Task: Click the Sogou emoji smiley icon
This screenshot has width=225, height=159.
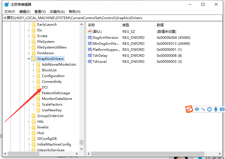Action: tap(210, 109)
